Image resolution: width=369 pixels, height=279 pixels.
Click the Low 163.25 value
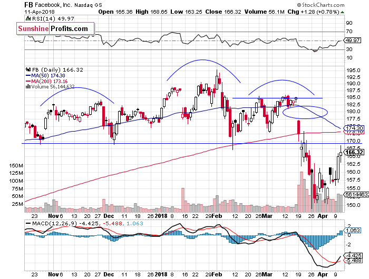(186, 12)
